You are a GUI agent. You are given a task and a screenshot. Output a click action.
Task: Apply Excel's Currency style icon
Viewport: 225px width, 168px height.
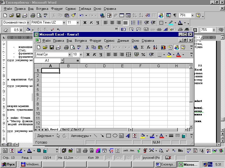tap(136, 54)
